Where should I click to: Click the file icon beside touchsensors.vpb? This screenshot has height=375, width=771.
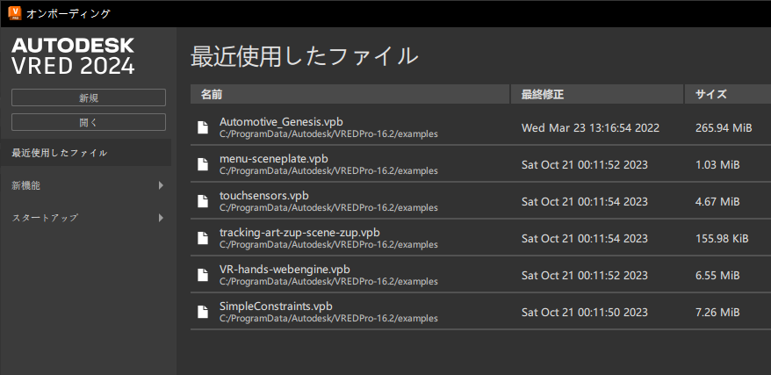(203, 201)
